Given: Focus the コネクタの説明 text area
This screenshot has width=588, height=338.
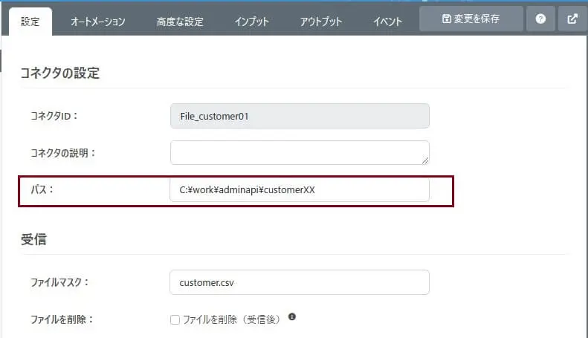Looking at the screenshot, I should coord(300,152).
